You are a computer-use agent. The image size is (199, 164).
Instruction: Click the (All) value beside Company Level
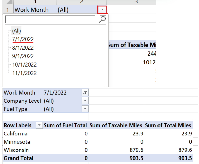pyautogui.click(x=49, y=101)
